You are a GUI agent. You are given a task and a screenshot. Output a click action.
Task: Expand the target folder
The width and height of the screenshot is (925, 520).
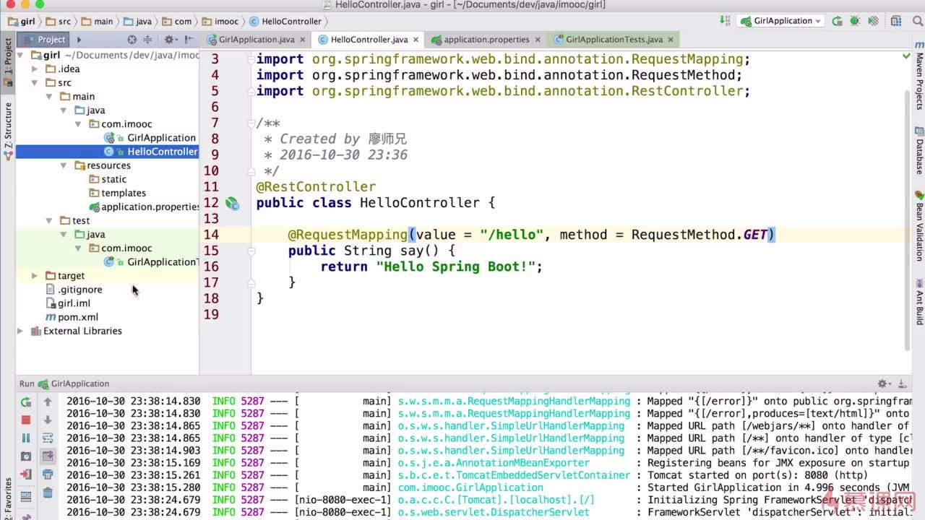click(35, 276)
